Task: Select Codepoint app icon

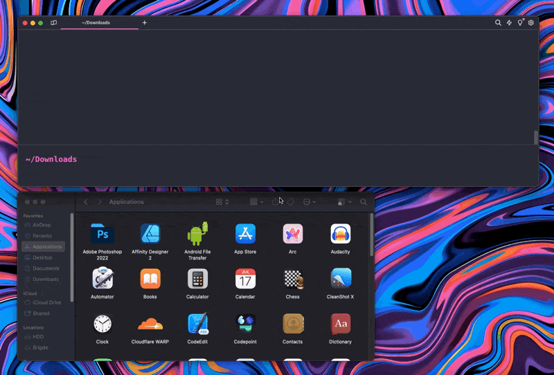Action: [x=245, y=323]
